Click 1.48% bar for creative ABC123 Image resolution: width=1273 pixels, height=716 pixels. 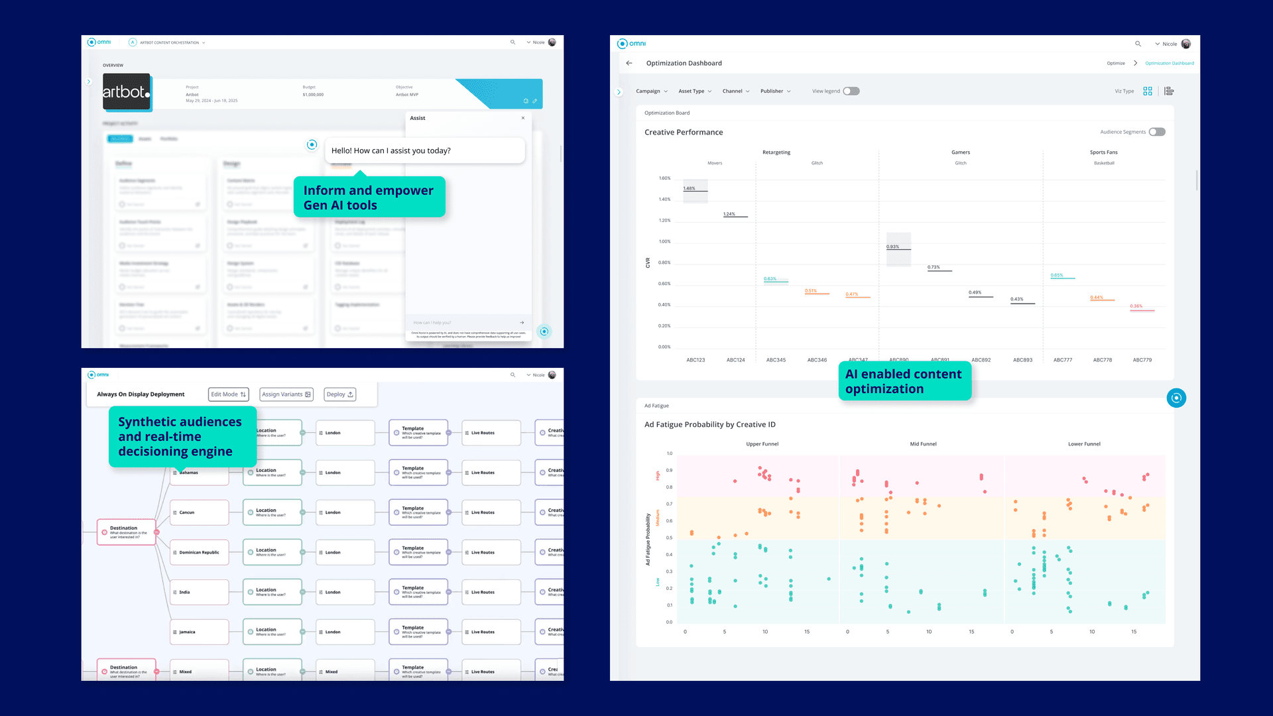696,191
